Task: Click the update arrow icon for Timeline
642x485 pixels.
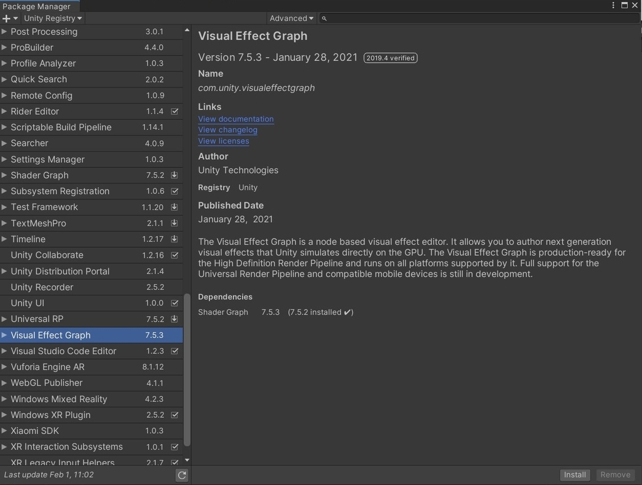Action: (174, 239)
